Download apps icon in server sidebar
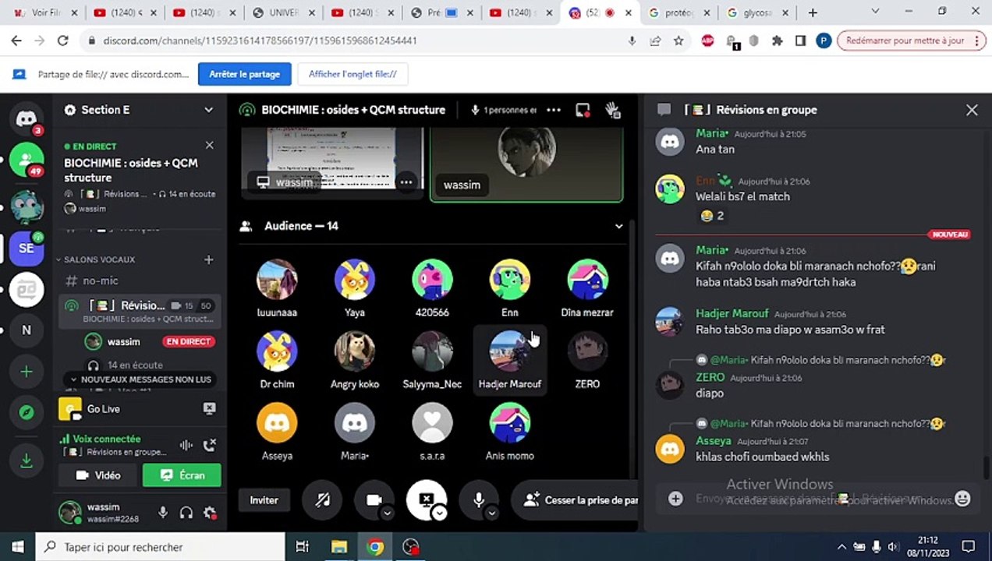This screenshot has height=561, width=992. tap(27, 461)
